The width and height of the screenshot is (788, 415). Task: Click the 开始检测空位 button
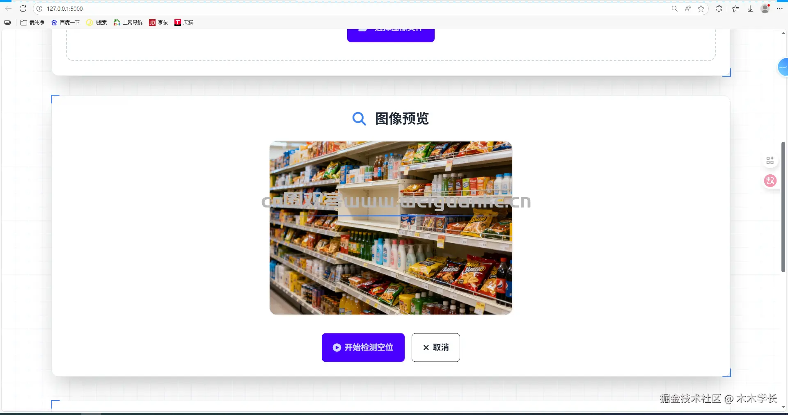(x=363, y=347)
